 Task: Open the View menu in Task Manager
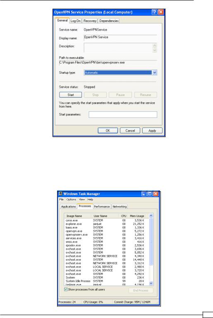pos(82,200)
